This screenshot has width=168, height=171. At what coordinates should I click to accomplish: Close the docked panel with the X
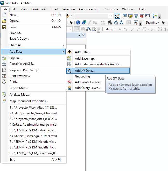(x=83, y=35)
